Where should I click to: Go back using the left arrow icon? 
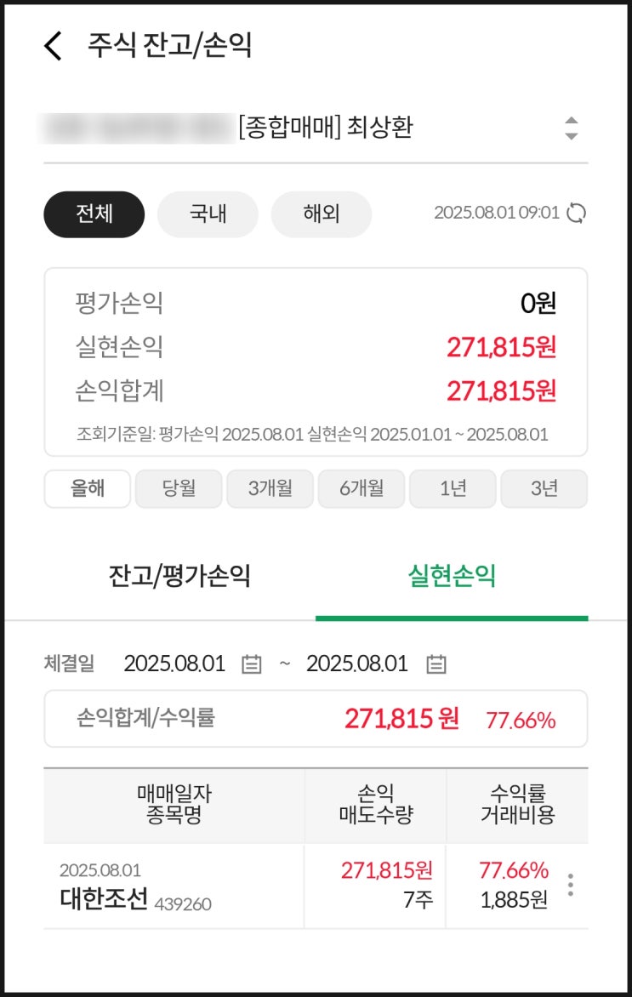click(54, 45)
